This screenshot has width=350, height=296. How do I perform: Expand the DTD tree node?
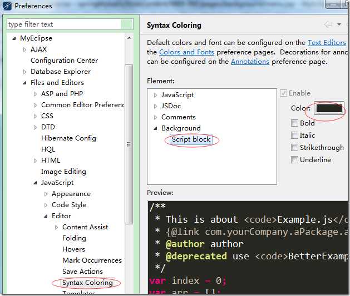tap(35, 127)
